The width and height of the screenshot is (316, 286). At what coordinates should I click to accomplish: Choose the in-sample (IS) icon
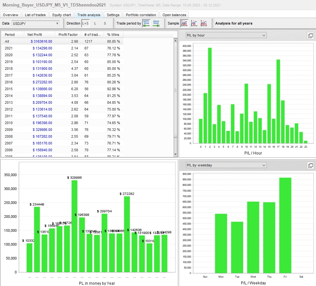[194, 23]
